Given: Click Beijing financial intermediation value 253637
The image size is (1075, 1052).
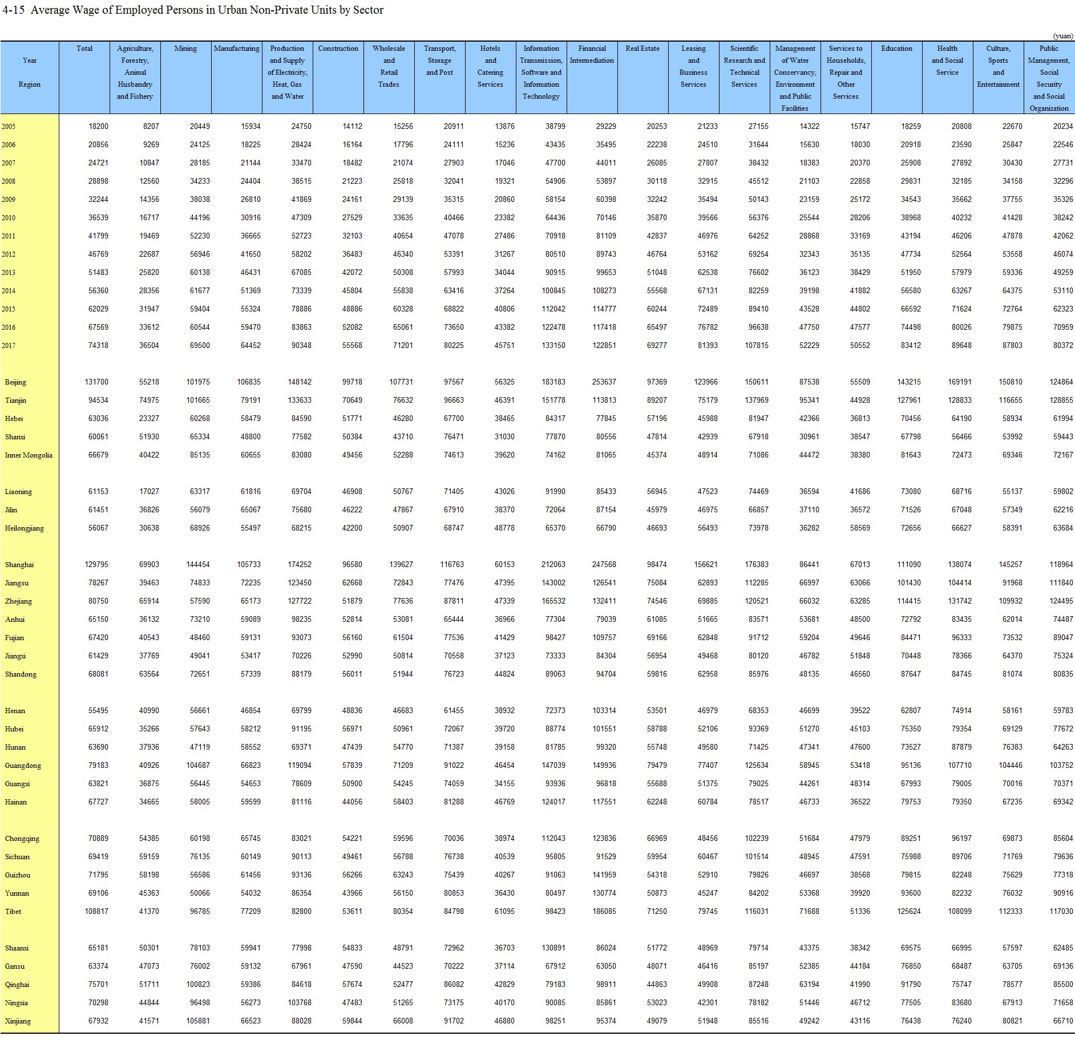Looking at the screenshot, I should pyautogui.click(x=604, y=382).
